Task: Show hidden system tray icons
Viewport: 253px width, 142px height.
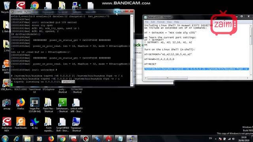Action: pos(216,139)
